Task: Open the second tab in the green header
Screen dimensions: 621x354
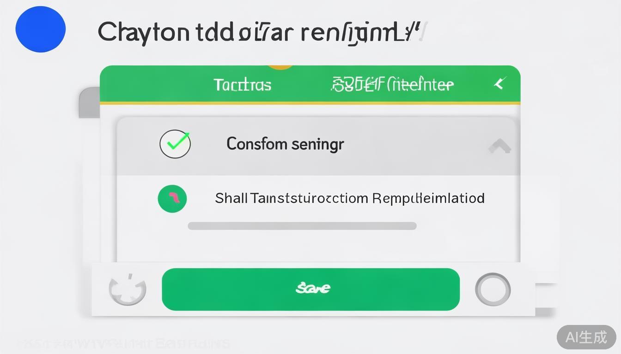Action: [393, 85]
